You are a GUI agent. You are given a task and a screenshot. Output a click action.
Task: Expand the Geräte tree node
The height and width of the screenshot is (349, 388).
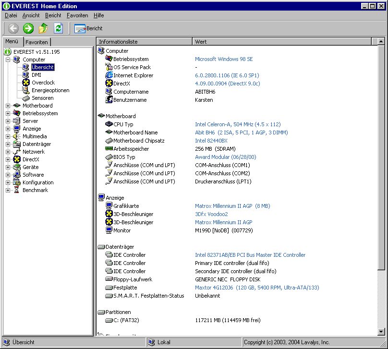click(x=8, y=167)
